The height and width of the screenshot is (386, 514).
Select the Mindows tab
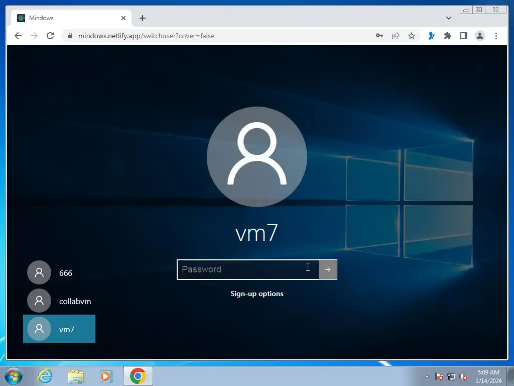coord(71,18)
